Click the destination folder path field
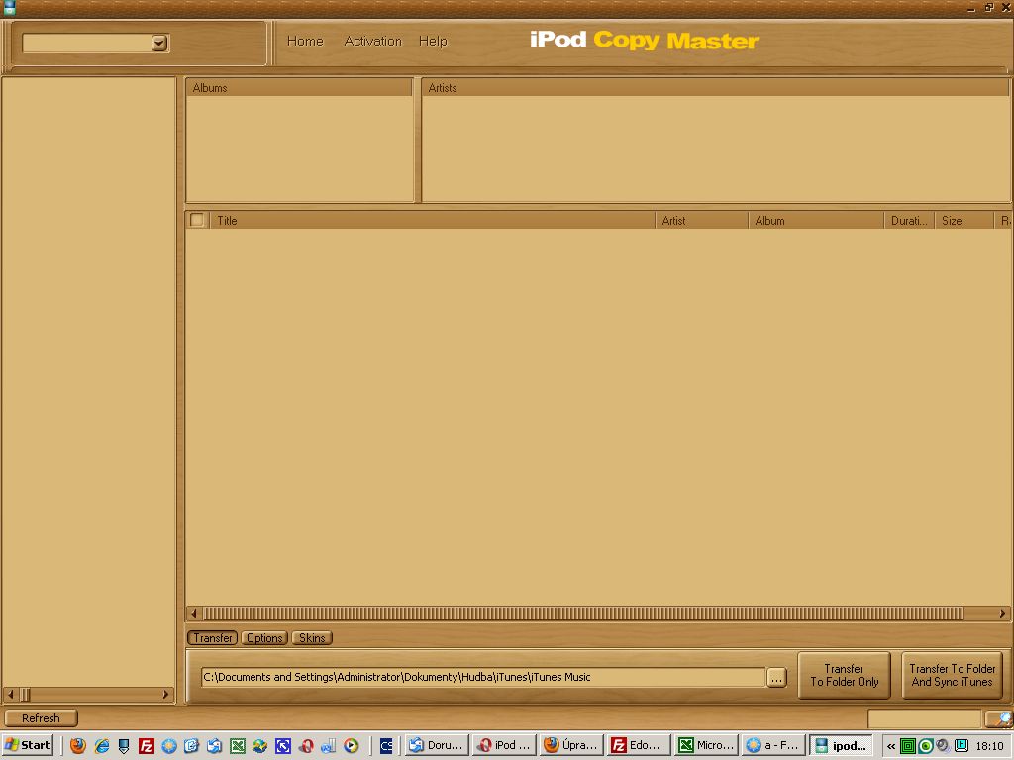 point(483,677)
